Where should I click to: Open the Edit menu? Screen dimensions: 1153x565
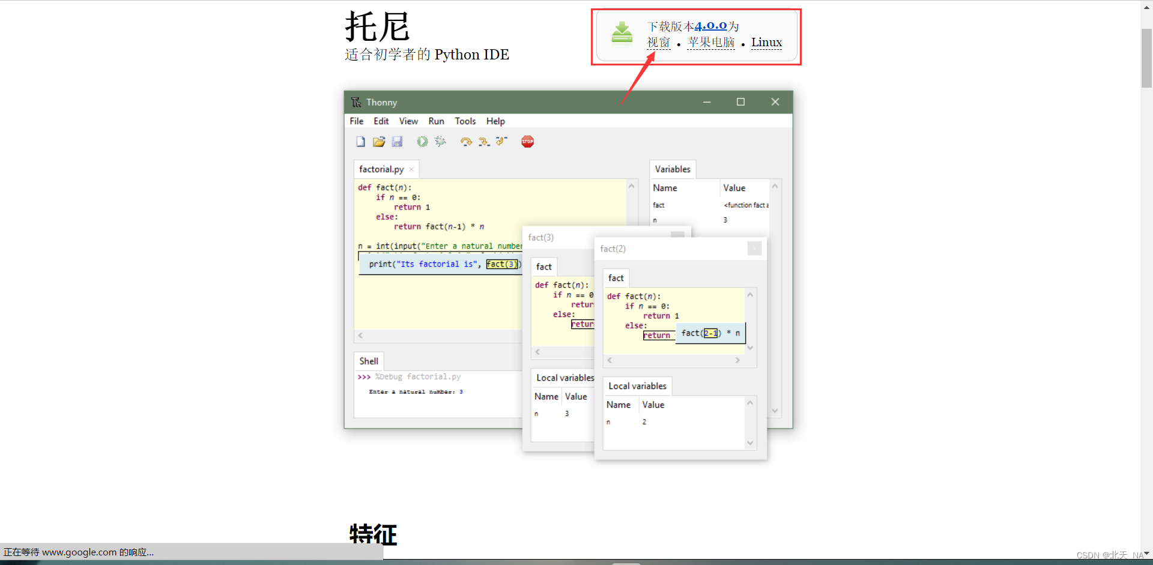pyautogui.click(x=381, y=121)
